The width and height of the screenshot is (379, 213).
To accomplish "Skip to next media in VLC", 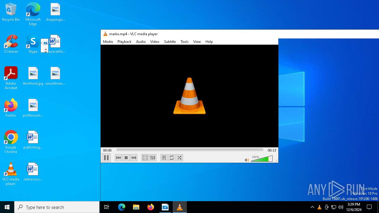I will 134,158.
